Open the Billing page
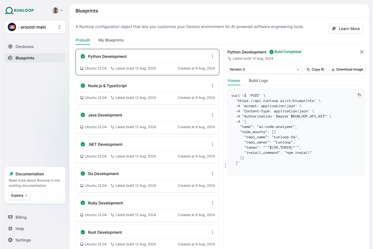 click(21, 217)
